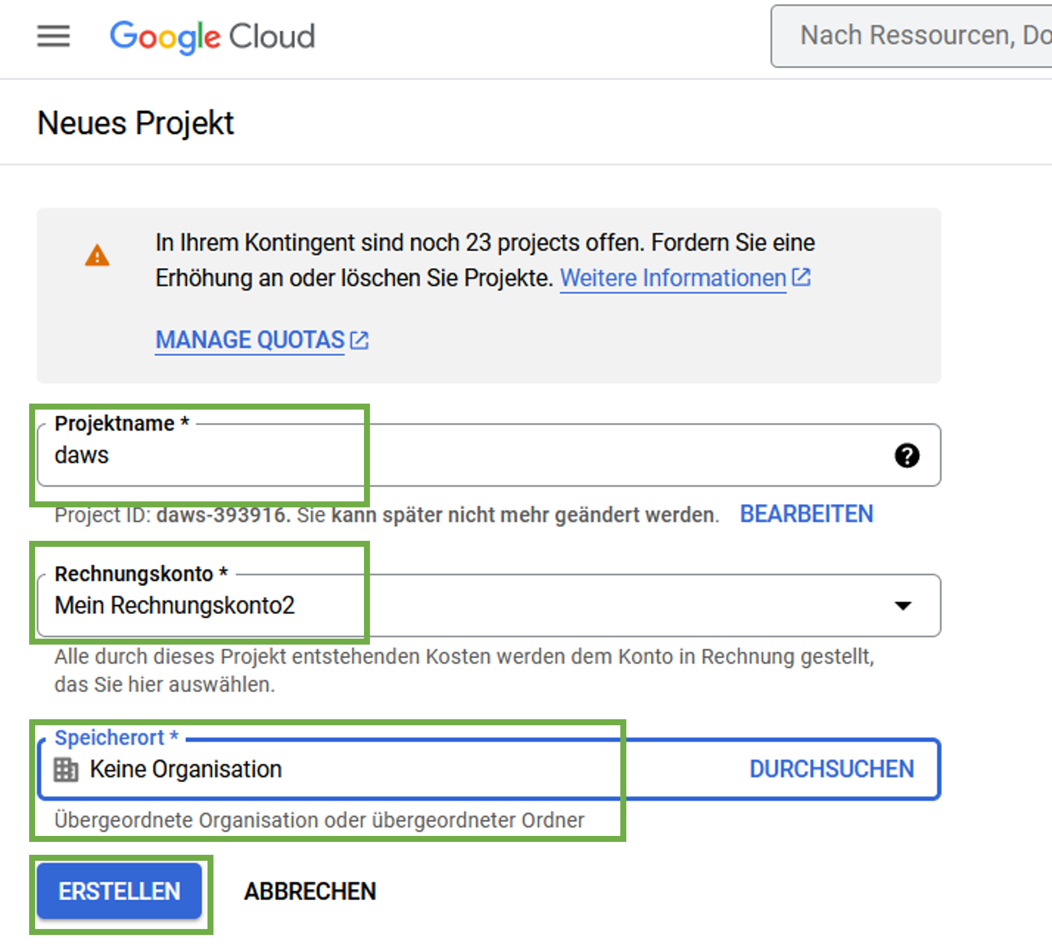Click the help icon in Projektname field
The width and height of the screenshot is (1052, 944).
[x=907, y=455]
